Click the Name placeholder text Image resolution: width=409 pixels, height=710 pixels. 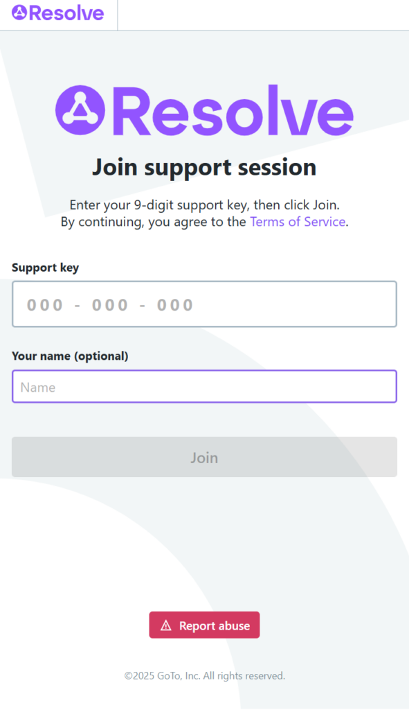[38, 387]
